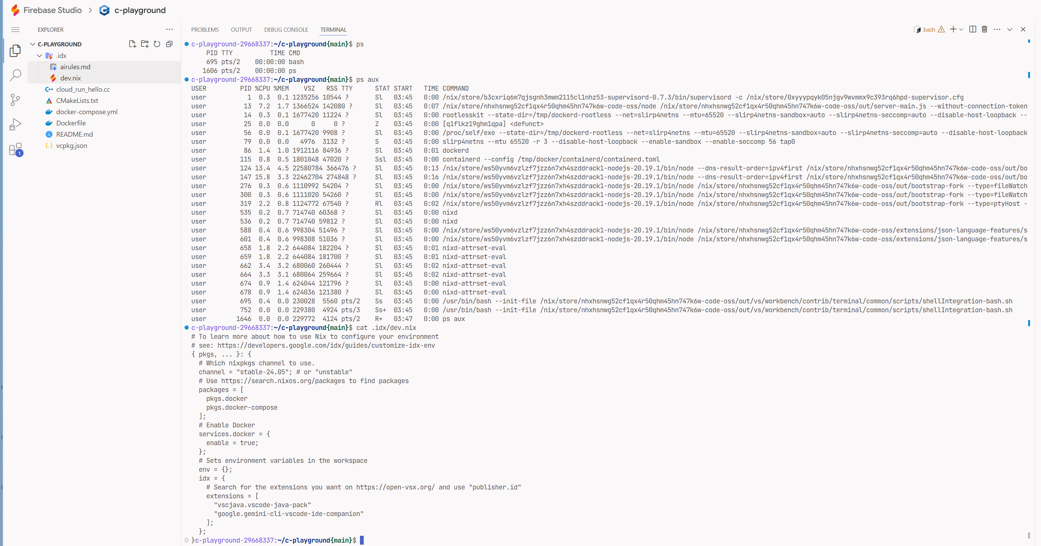Open the Run and Debug view
The height and width of the screenshot is (546, 1041).
[15, 124]
